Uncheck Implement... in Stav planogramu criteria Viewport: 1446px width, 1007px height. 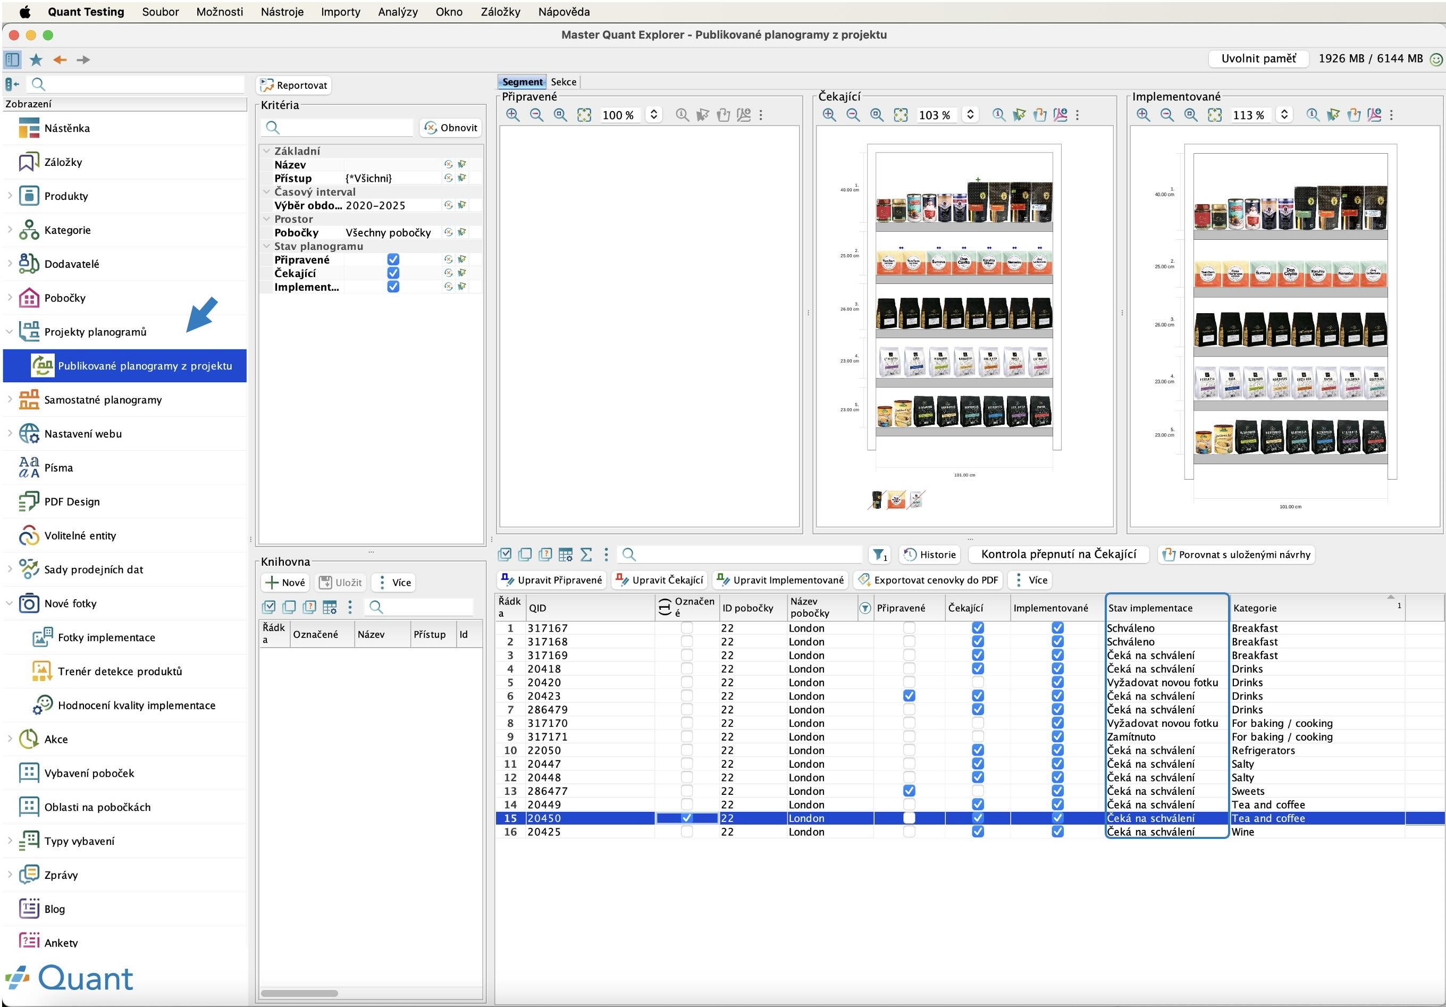pyautogui.click(x=393, y=287)
